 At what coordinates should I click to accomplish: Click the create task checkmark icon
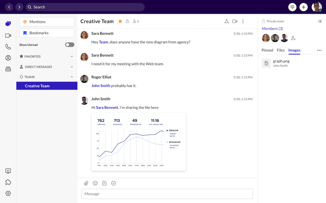[x=113, y=183]
